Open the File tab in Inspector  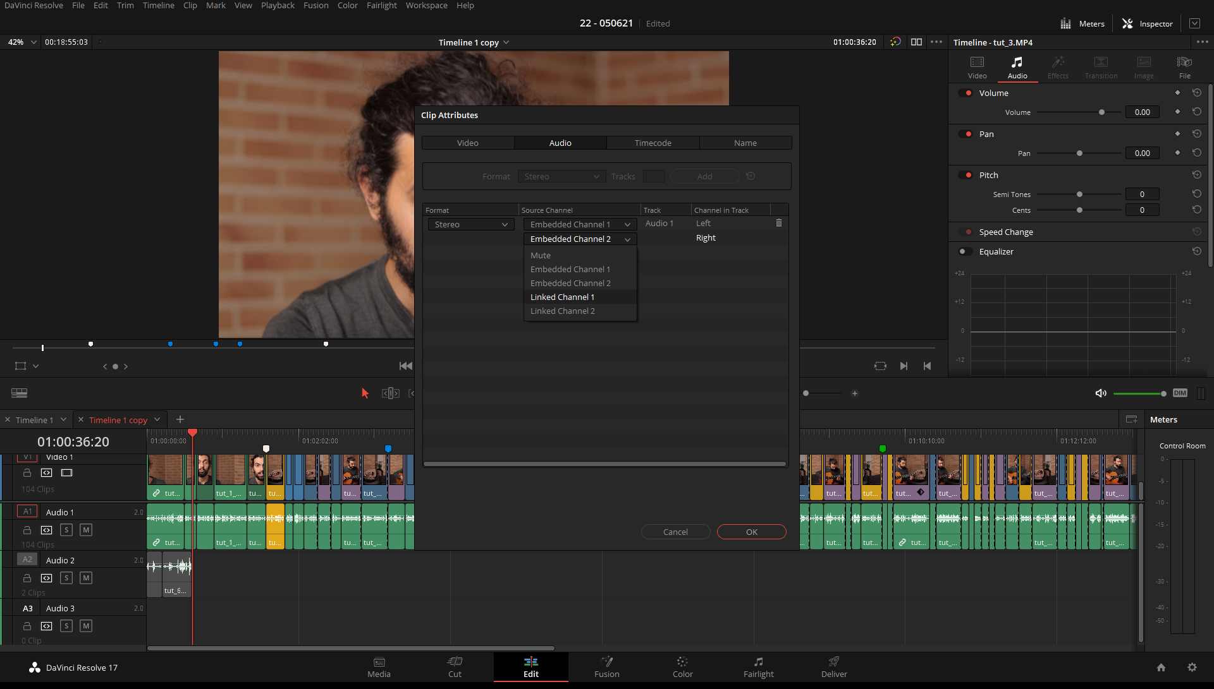point(1184,68)
